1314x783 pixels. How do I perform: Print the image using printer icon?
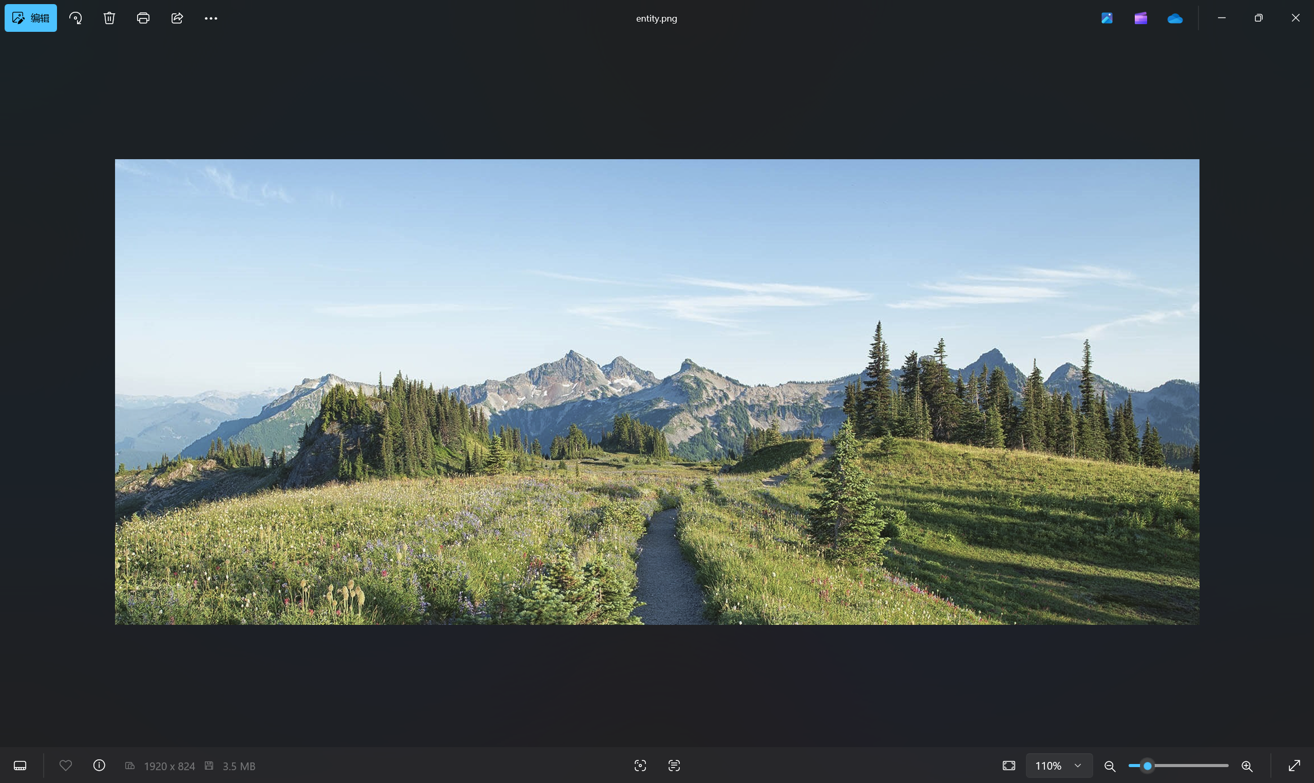[143, 18]
